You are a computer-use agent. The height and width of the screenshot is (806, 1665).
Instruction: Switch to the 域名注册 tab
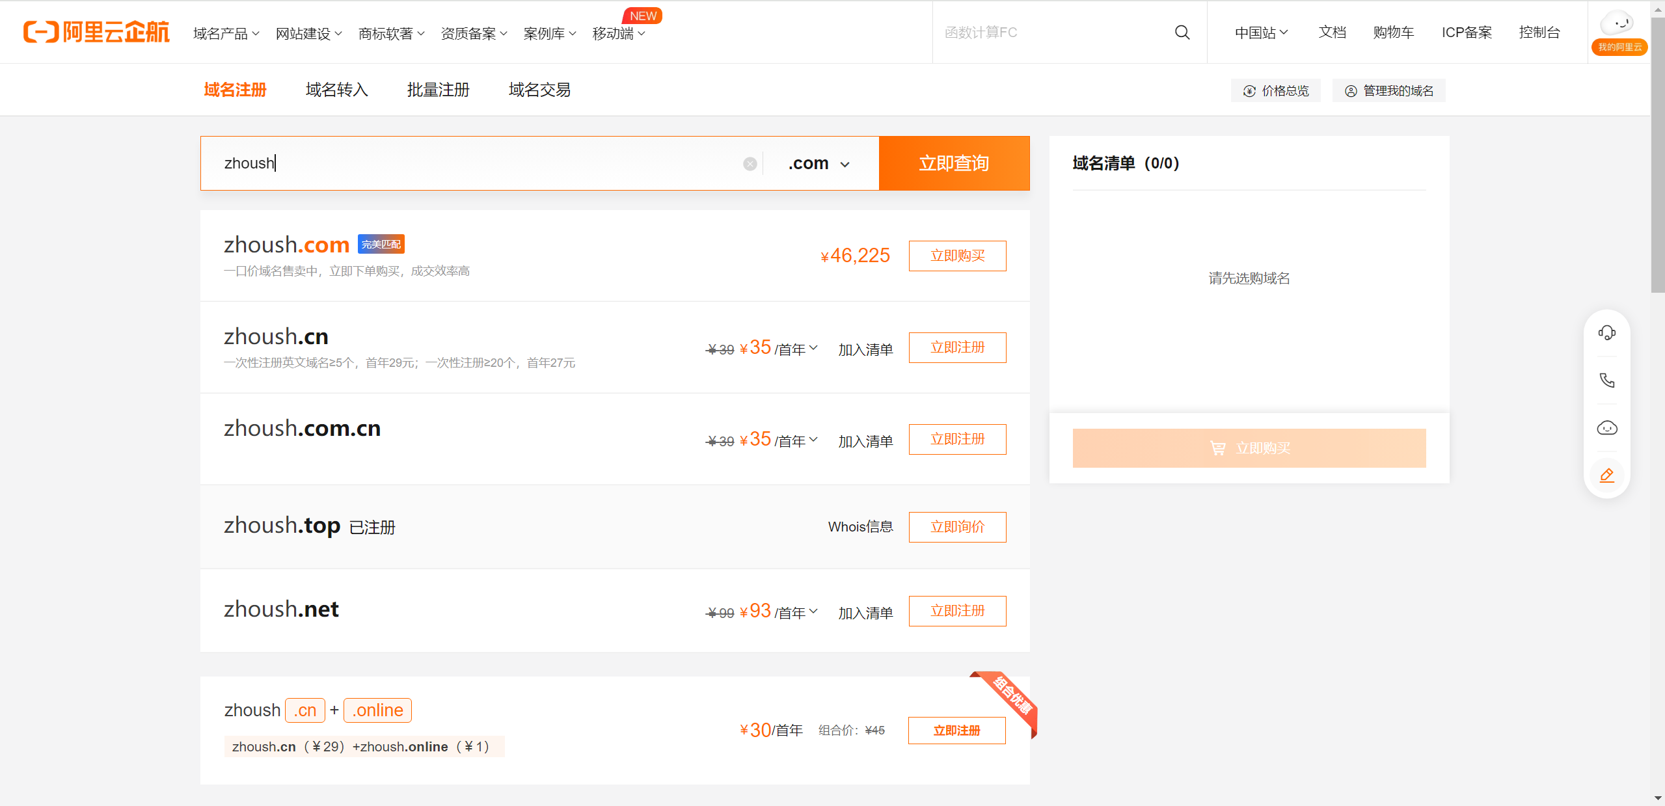[x=235, y=90]
